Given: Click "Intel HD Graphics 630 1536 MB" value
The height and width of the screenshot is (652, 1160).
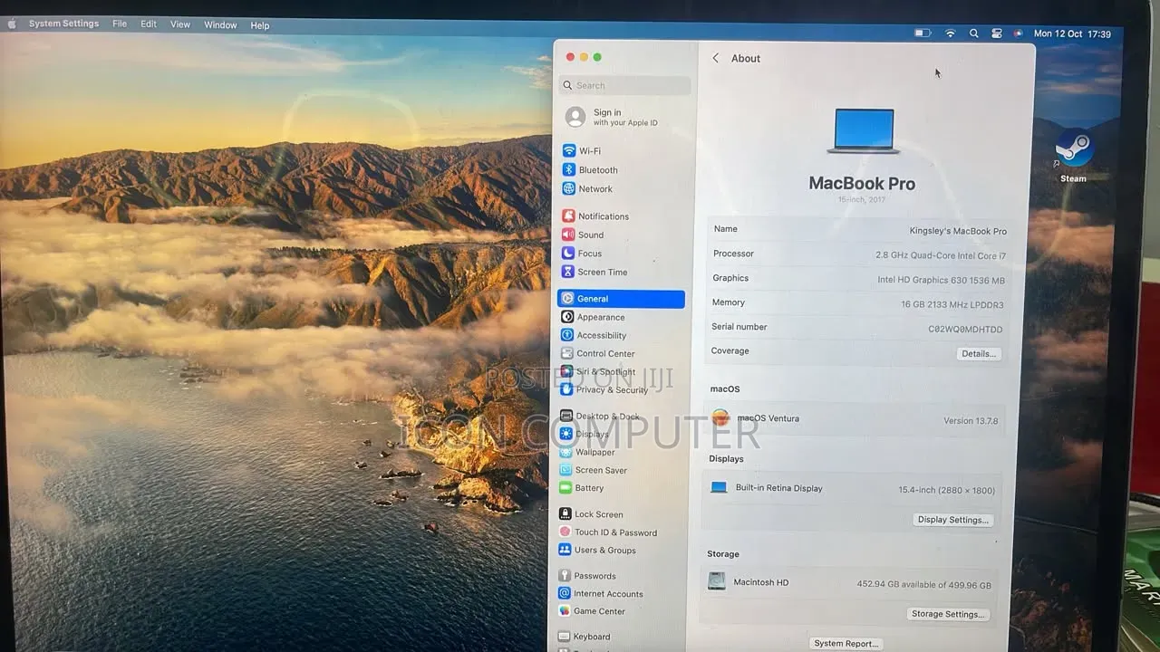Looking at the screenshot, I should point(941,280).
